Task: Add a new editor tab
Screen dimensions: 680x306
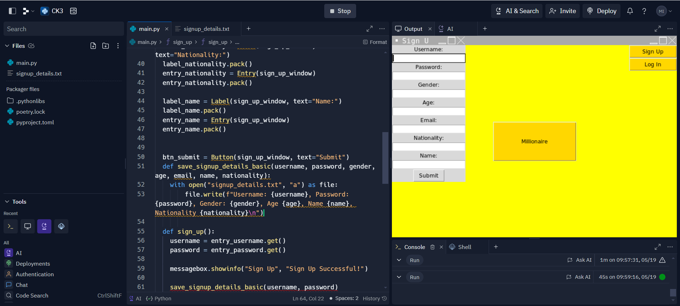Action: (x=249, y=29)
